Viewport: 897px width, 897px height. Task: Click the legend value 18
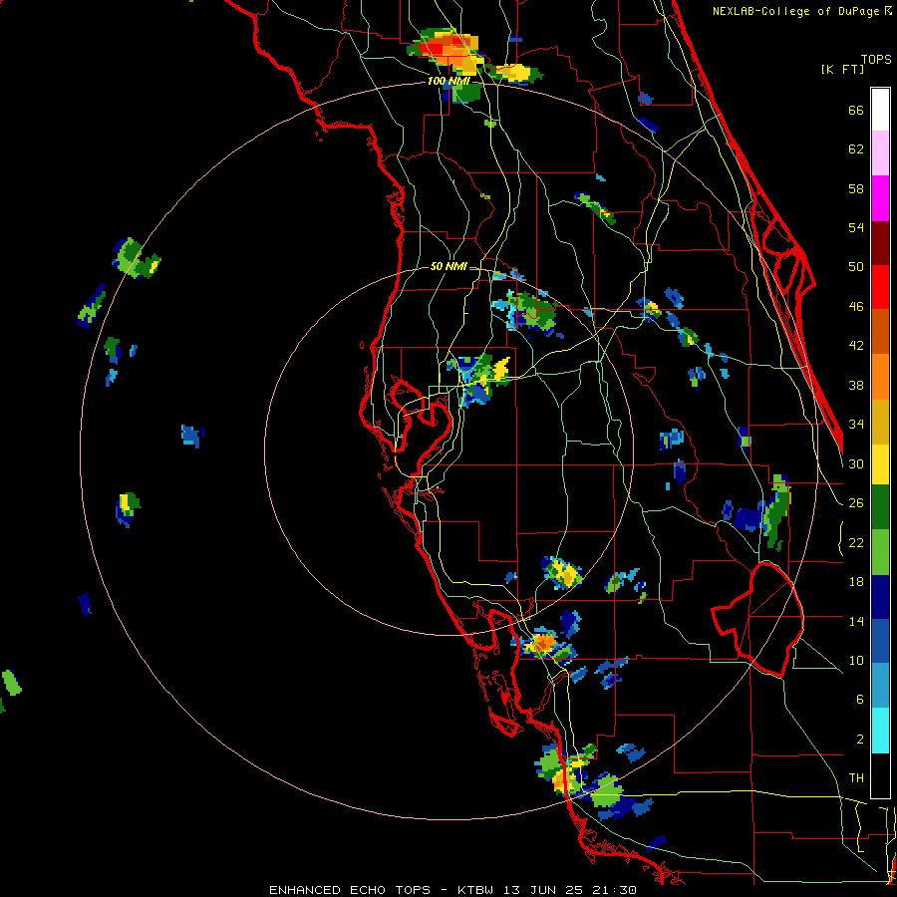[x=856, y=582]
